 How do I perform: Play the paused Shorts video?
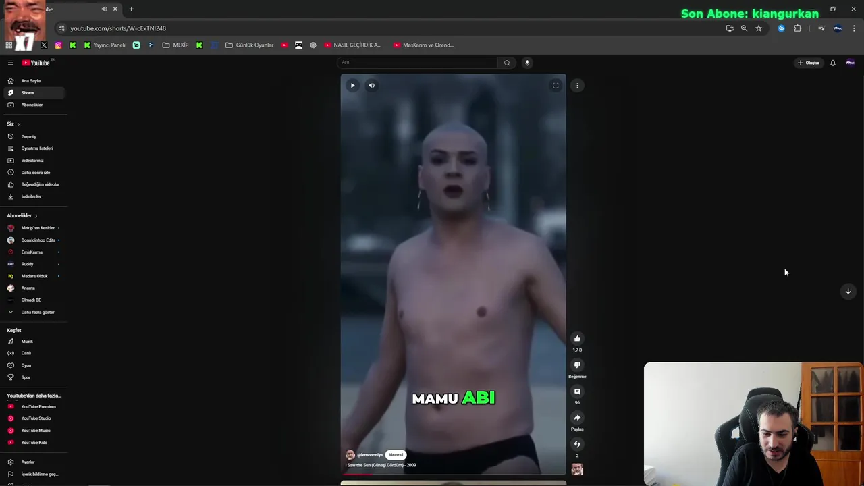point(352,85)
